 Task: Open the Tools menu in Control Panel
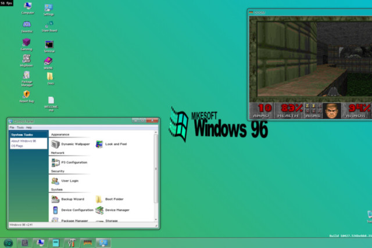coord(20,128)
